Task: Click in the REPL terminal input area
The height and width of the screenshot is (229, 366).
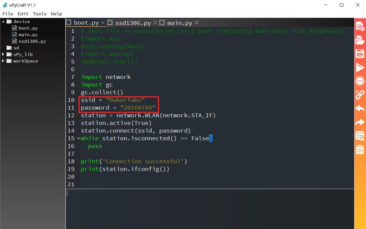Action: point(210,209)
